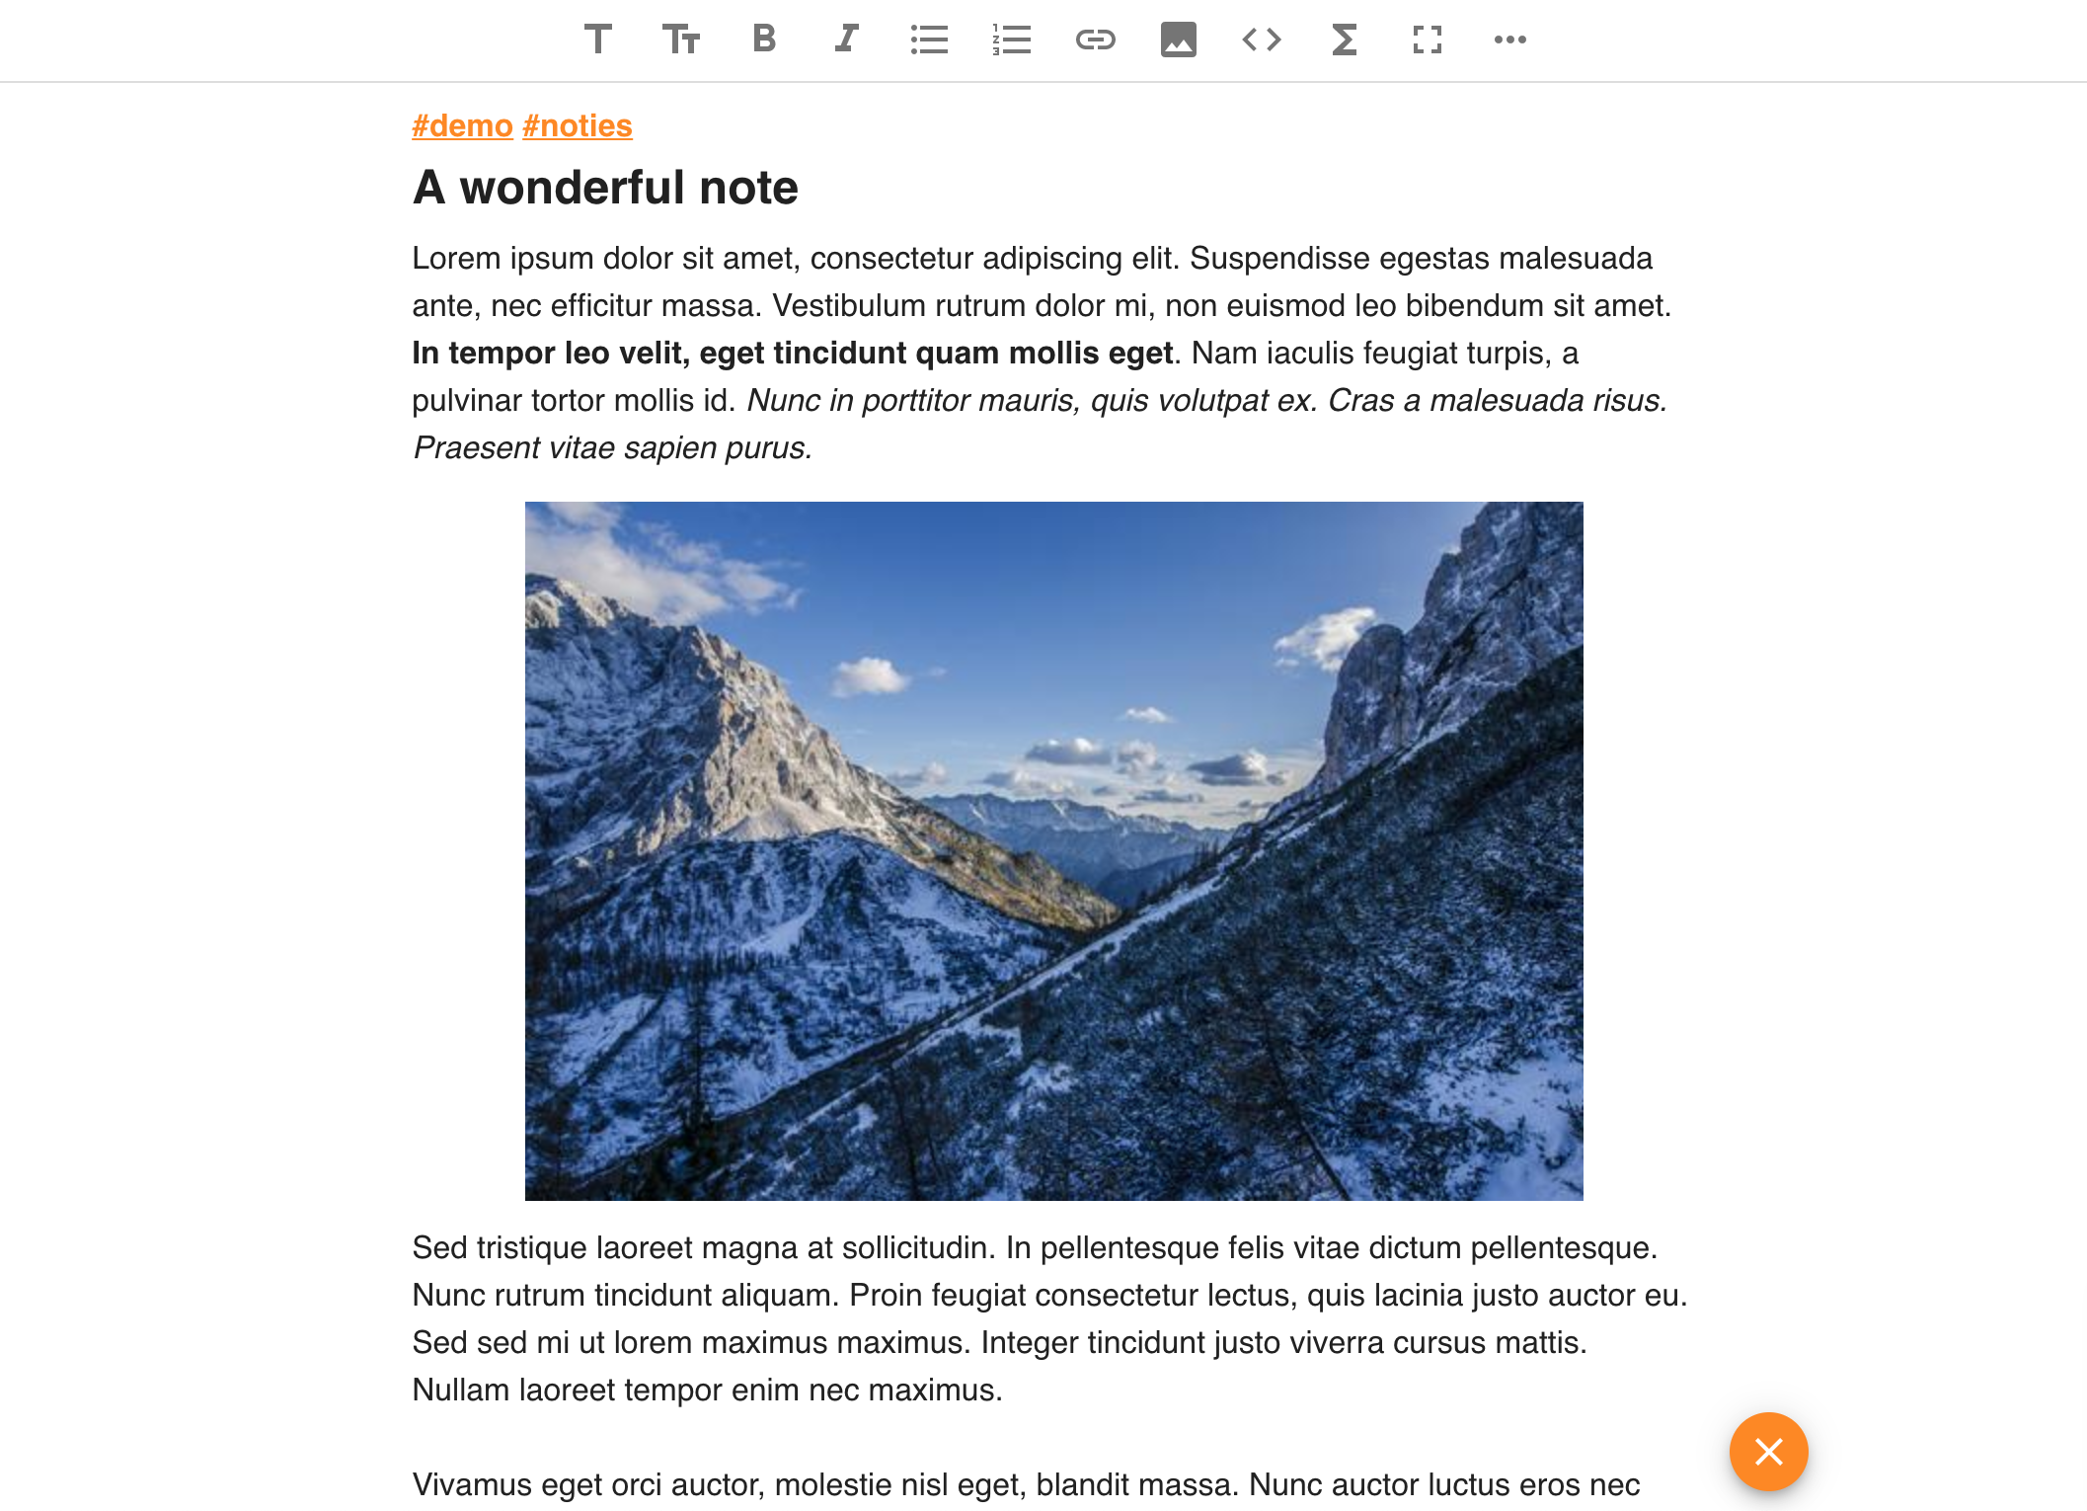Insert a numbered list

click(x=1012, y=40)
